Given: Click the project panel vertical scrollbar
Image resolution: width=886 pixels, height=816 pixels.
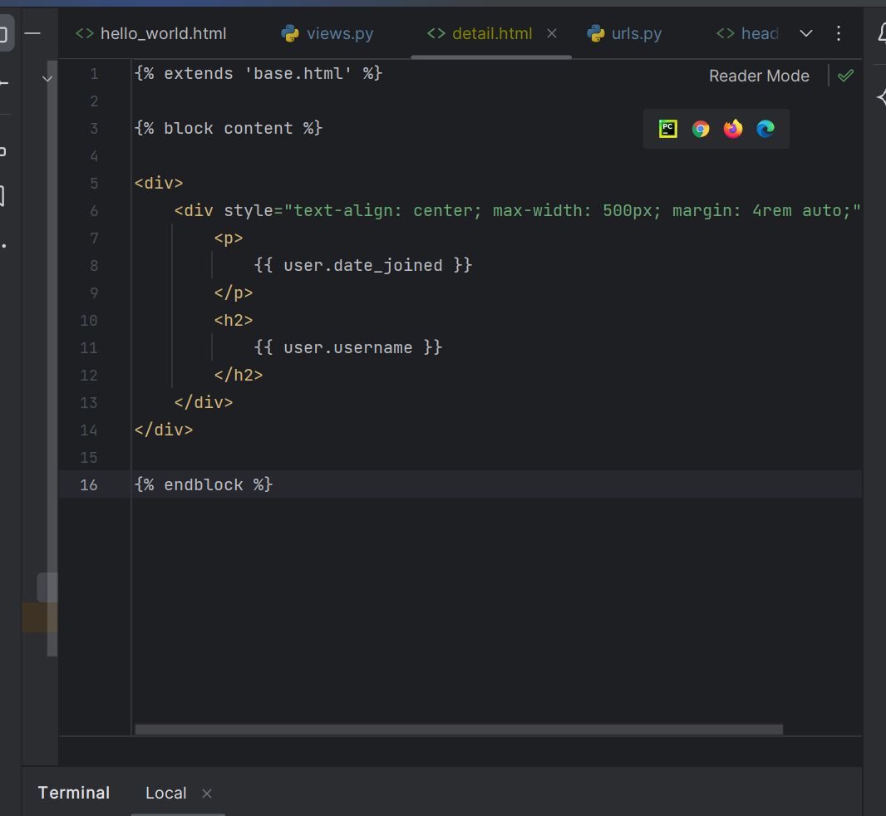Looking at the screenshot, I should (52, 358).
